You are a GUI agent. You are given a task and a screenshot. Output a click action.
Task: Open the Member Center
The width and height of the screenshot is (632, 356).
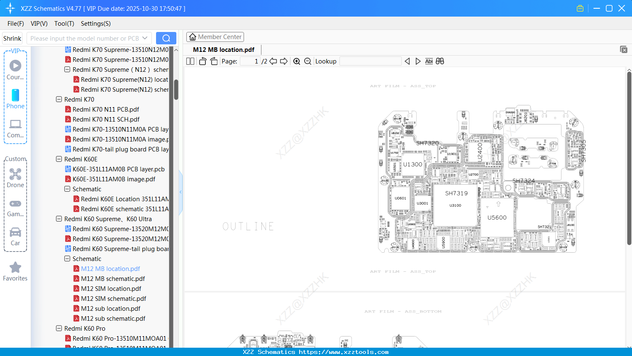(x=215, y=37)
